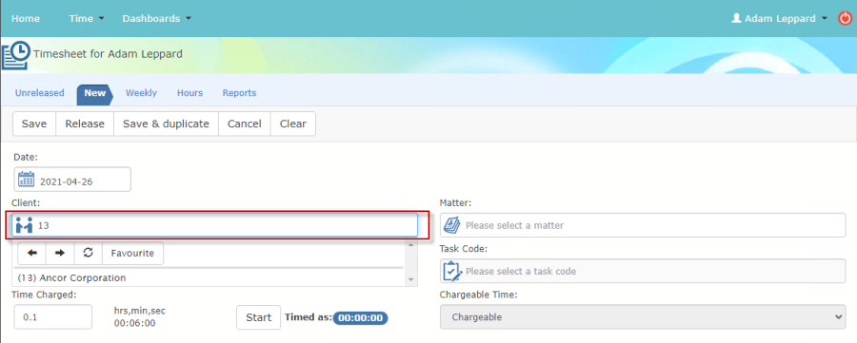857x343 pixels.
Task: Go to Home in the top navigation
Action: coord(26,19)
